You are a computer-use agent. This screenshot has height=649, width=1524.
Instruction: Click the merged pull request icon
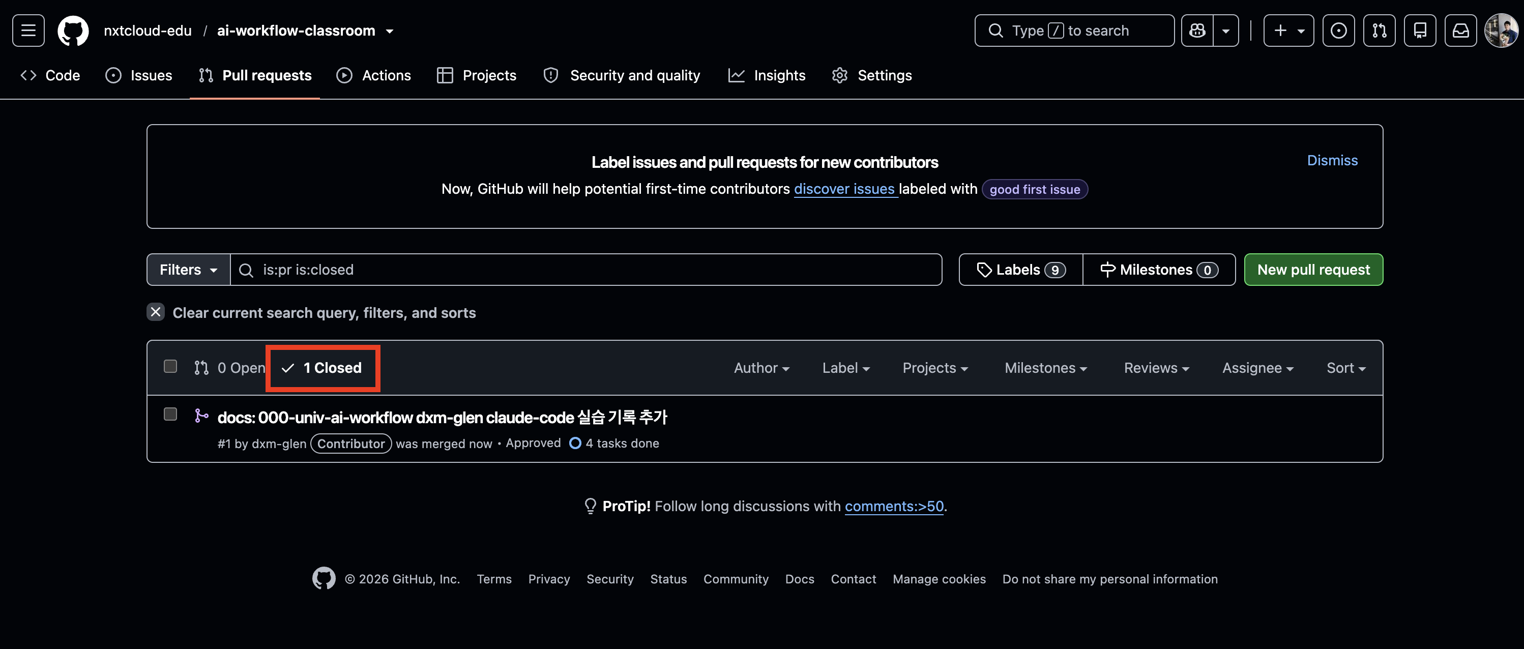click(x=201, y=416)
